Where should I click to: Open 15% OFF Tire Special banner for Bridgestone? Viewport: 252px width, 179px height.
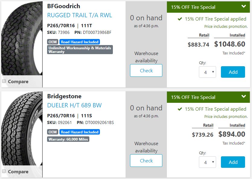[208, 97]
